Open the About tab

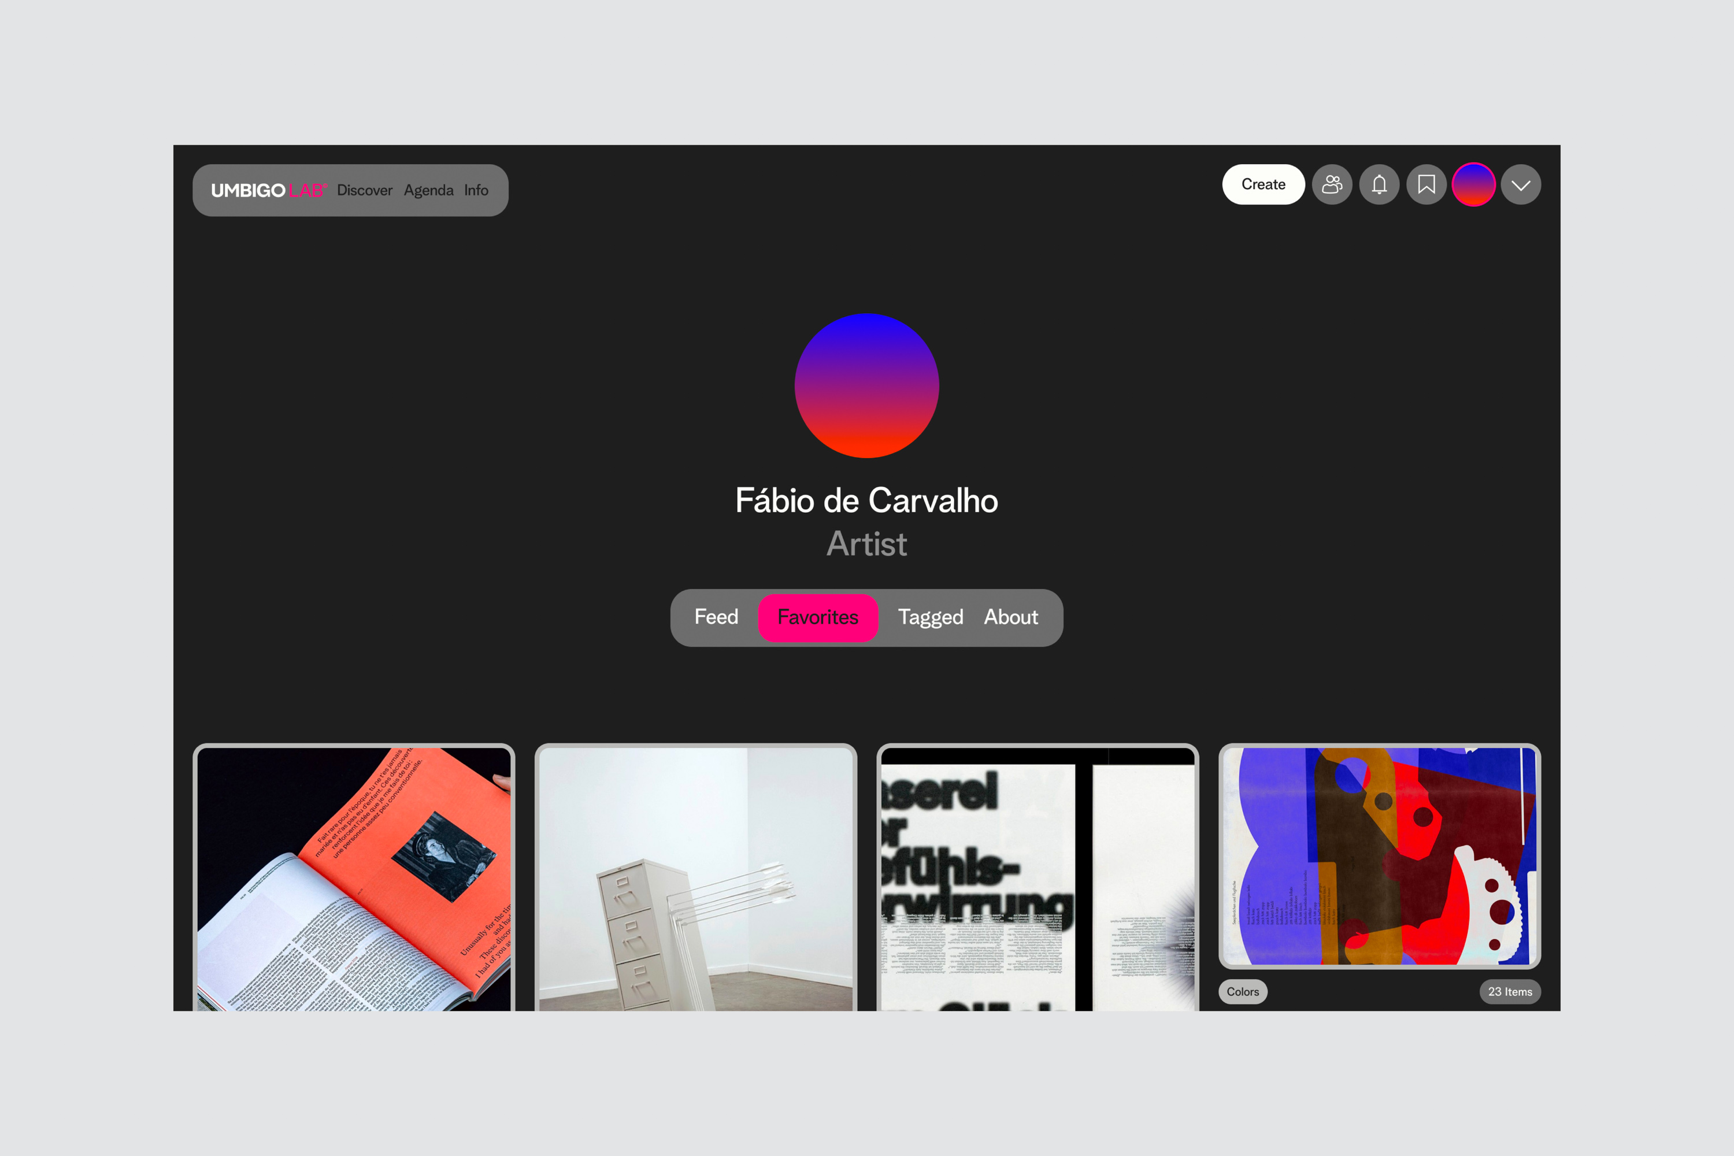pyautogui.click(x=1011, y=617)
